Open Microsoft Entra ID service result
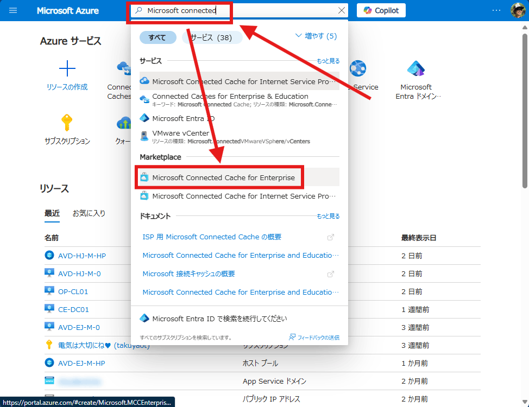The height and width of the screenshot is (407, 529). coord(239,118)
